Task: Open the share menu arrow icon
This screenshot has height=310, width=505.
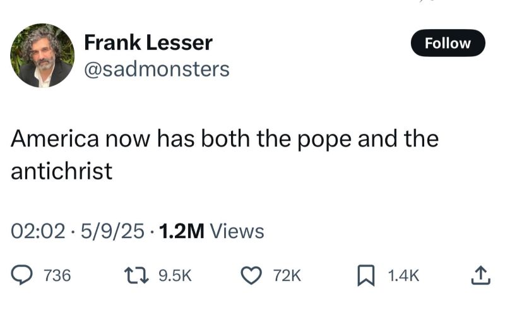Action: coord(480,275)
